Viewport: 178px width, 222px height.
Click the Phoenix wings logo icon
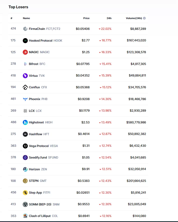(25, 99)
